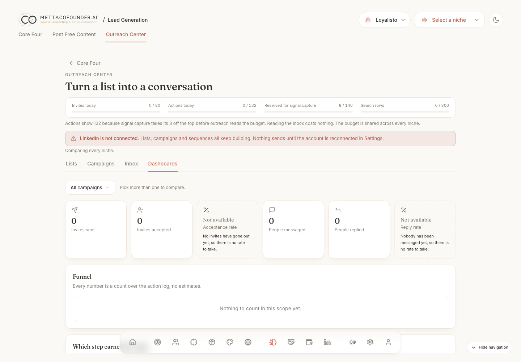Open the Post Free Content tab
The image size is (521, 362).
[74, 34]
